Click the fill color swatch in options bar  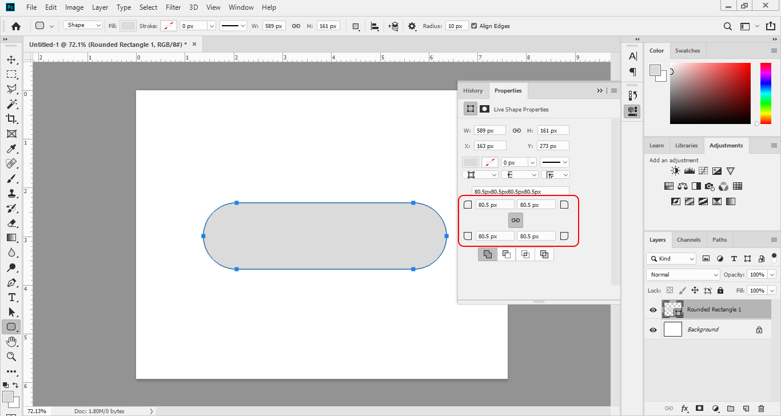[x=128, y=26]
